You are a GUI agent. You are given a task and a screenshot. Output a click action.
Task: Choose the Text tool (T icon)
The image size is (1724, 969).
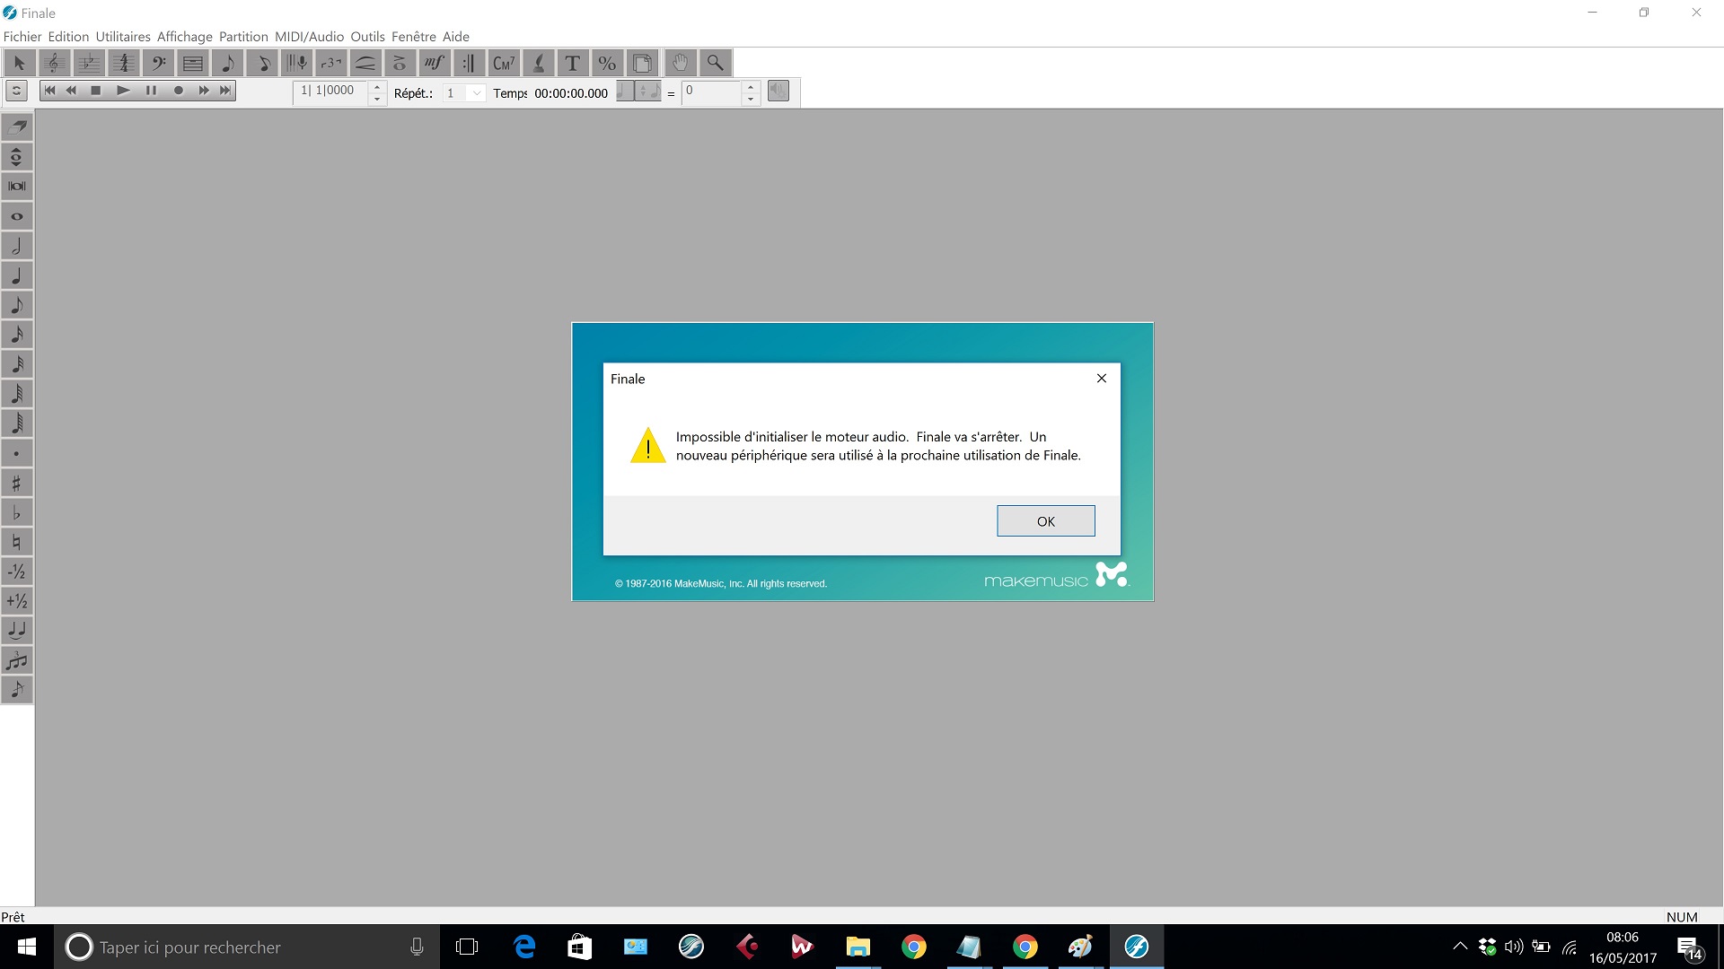(x=572, y=63)
